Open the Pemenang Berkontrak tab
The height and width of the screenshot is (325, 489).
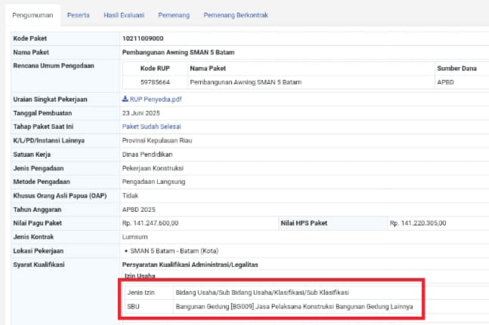[234, 15]
